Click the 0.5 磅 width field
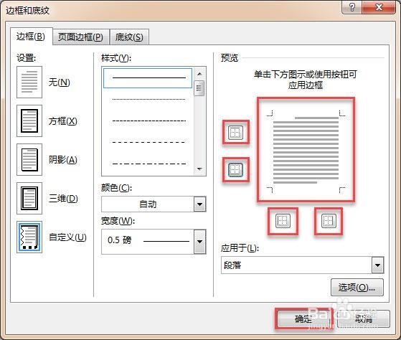The height and width of the screenshot is (340, 401). [148, 242]
